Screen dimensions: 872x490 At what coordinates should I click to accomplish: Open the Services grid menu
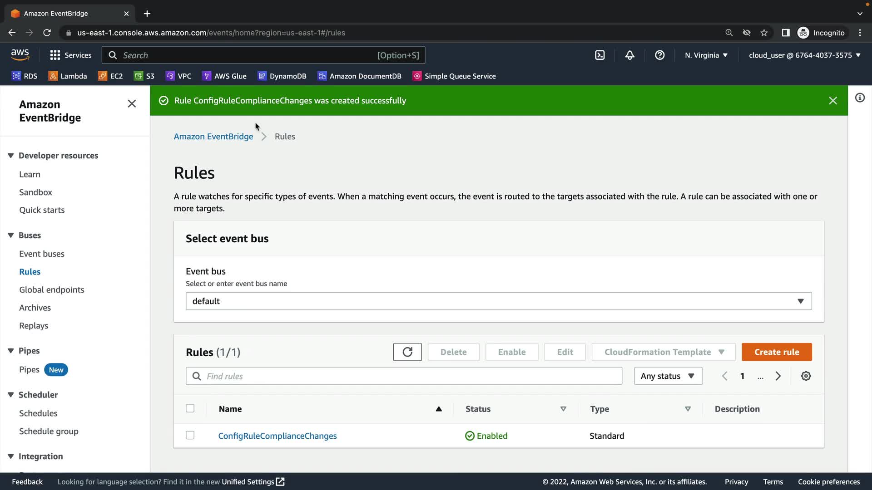coord(70,55)
